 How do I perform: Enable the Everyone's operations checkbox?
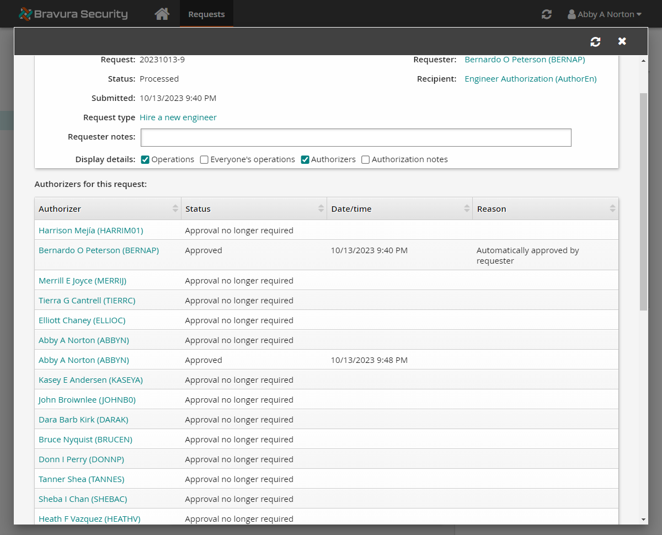[204, 159]
